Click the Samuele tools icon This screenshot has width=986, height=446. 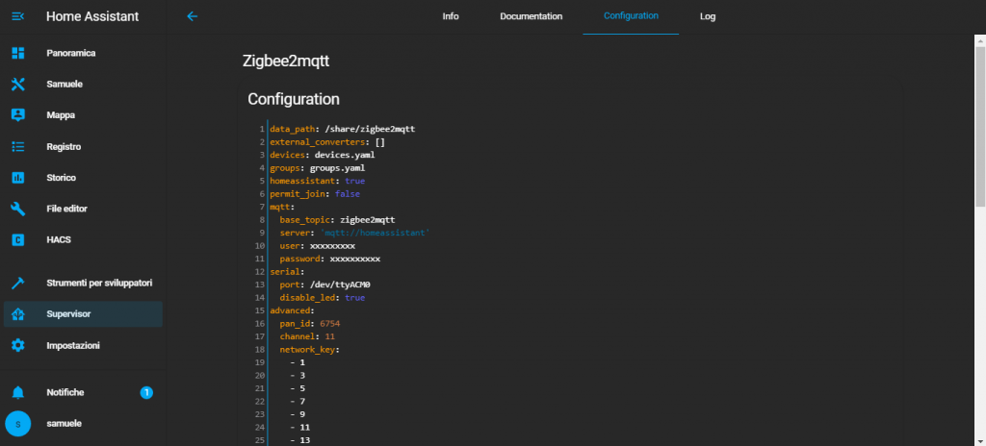[18, 85]
